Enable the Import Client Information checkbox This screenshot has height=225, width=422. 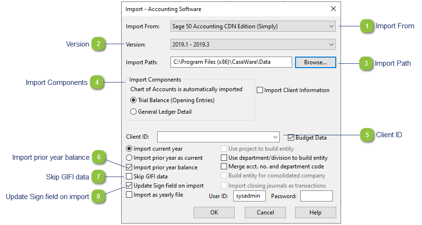pos(260,90)
